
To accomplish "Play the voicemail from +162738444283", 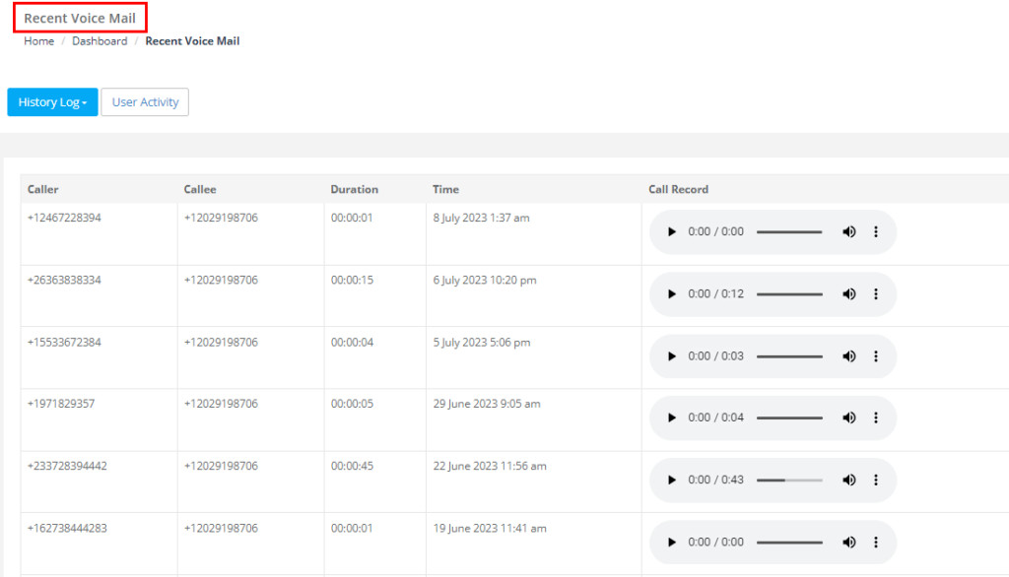I will [x=671, y=543].
